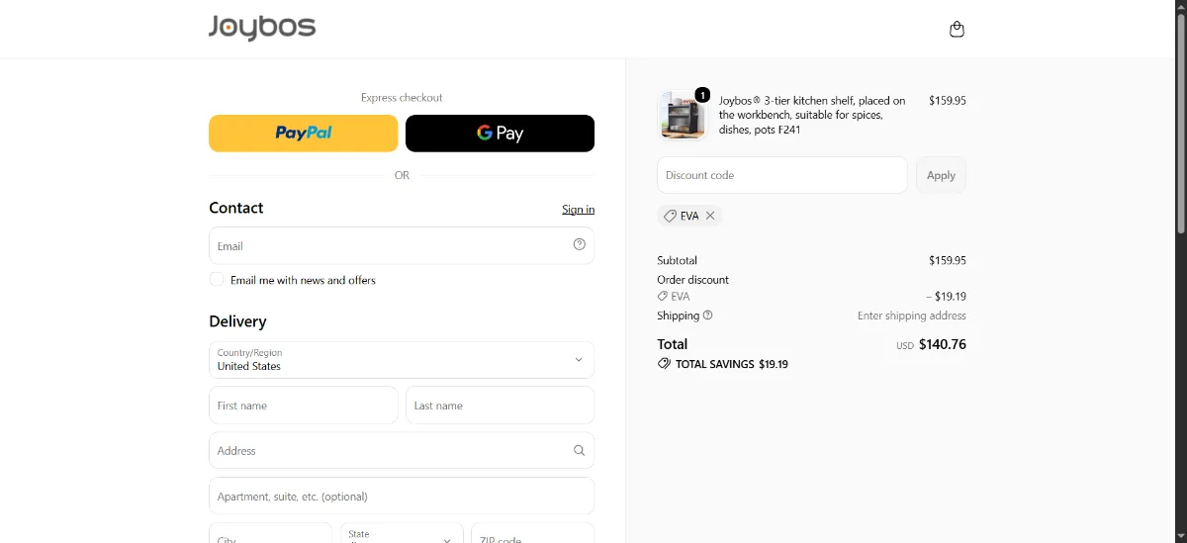Screen dimensions: 1187x543
Task: Click the Apply discount button
Action: 941,175
